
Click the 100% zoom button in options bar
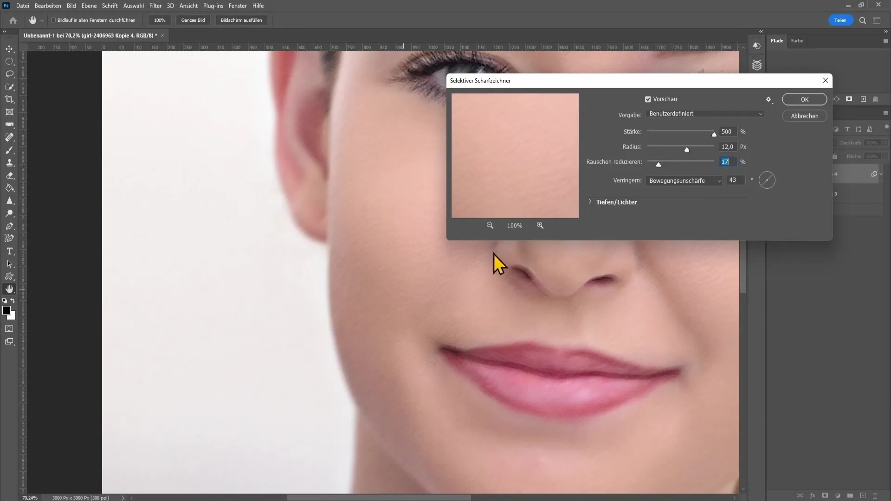point(160,20)
